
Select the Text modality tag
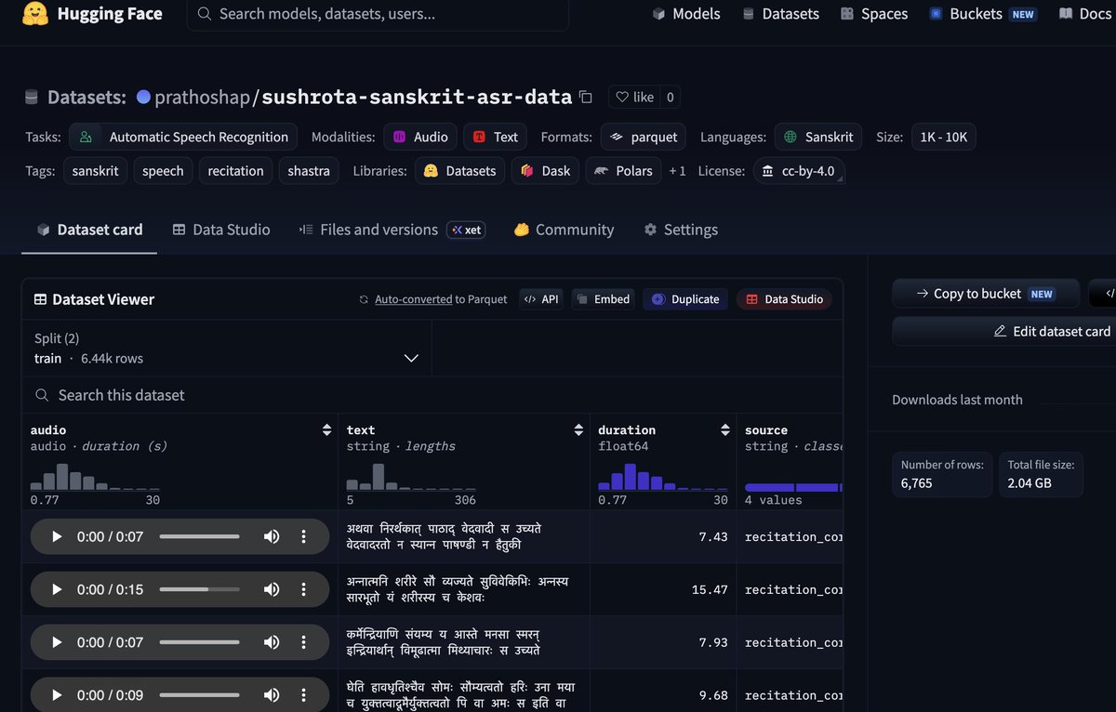click(x=495, y=137)
